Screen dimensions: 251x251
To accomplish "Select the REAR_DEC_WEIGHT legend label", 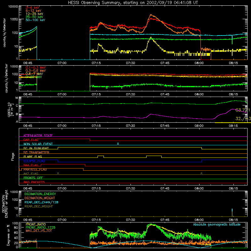I will [x=39, y=206].
